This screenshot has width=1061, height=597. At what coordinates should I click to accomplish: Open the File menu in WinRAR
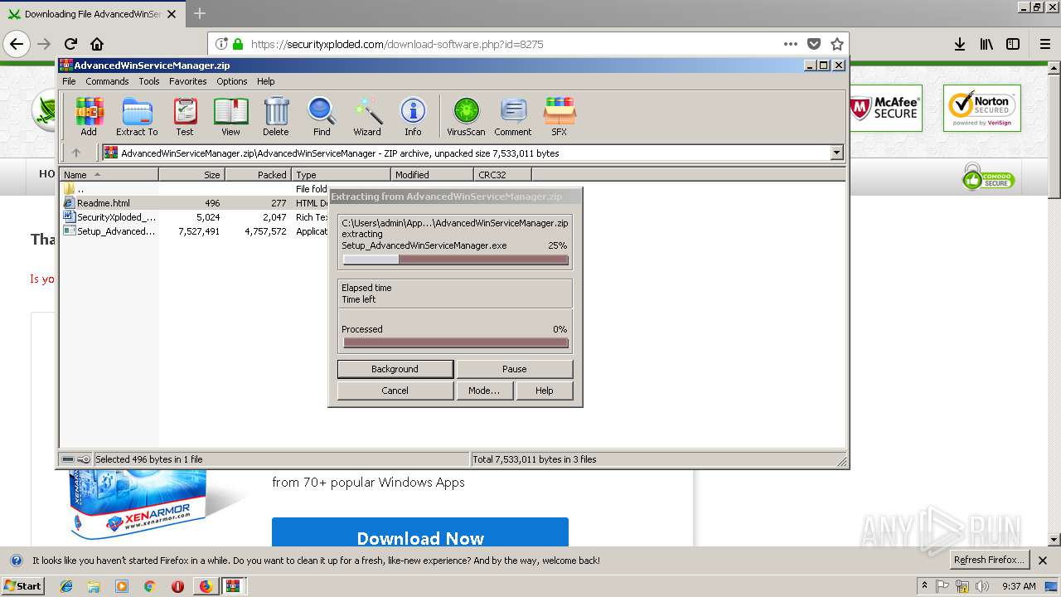(69, 81)
